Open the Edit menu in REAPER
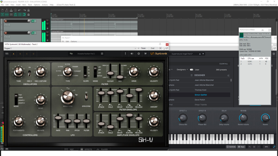The image size is (278, 156). pyautogui.click(x=7, y=5)
